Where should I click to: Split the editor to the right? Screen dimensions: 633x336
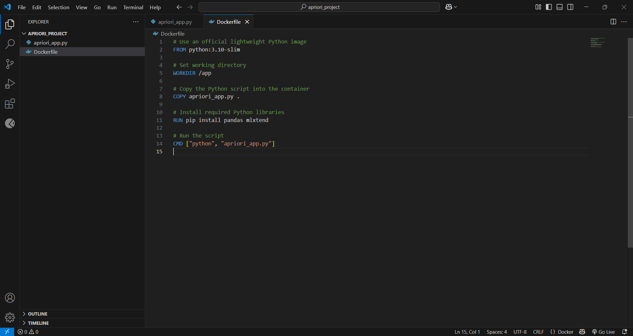click(613, 22)
